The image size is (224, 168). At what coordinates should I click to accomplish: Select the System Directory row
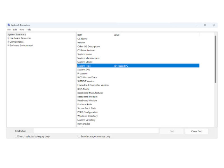coord(138,120)
